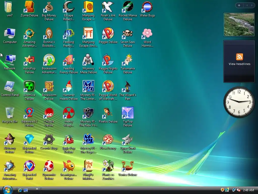The width and height of the screenshot is (258, 194).
Task: Select the Recycle Bin
Action: [x=10, y=113]
